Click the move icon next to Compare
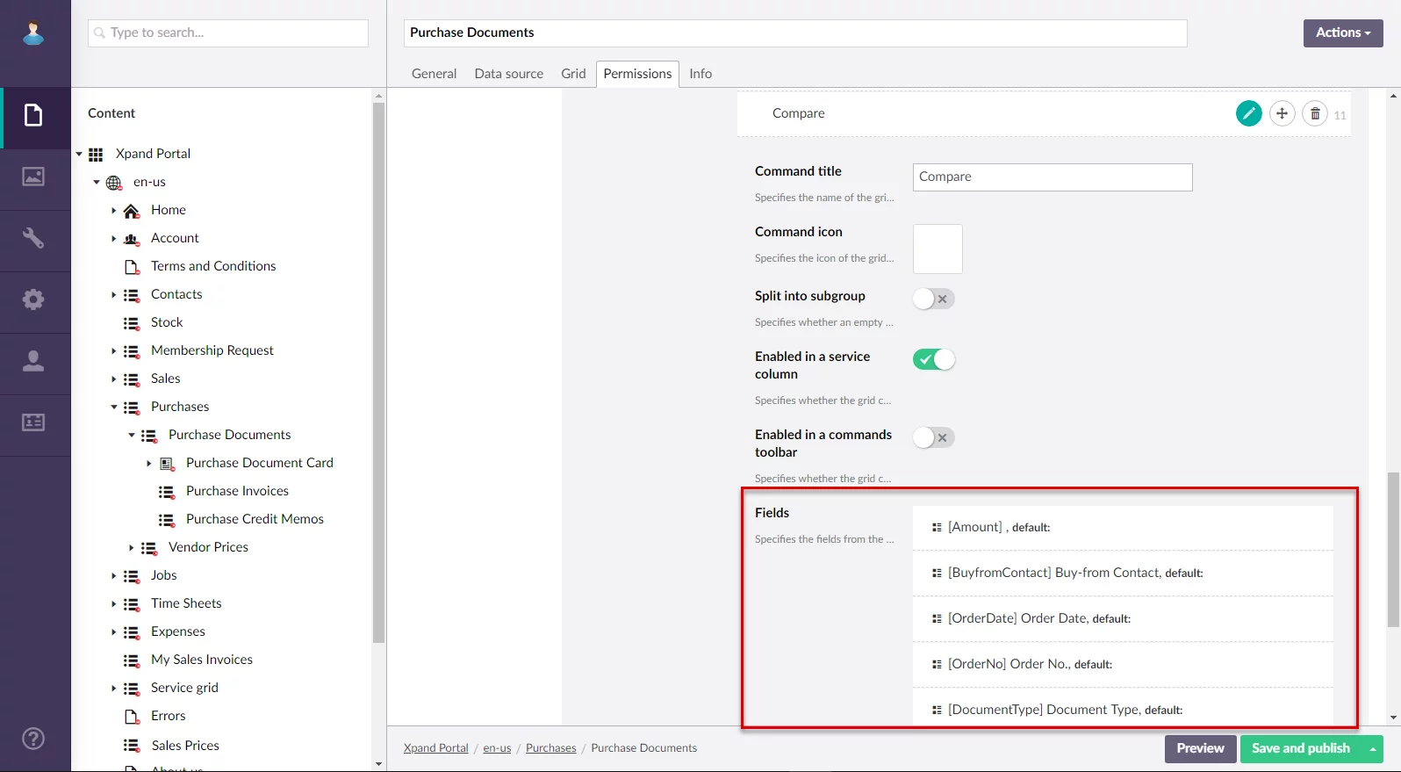The width and height of the screenshot is (1401, 772). pyautogui.click(x=1282, y=113)
